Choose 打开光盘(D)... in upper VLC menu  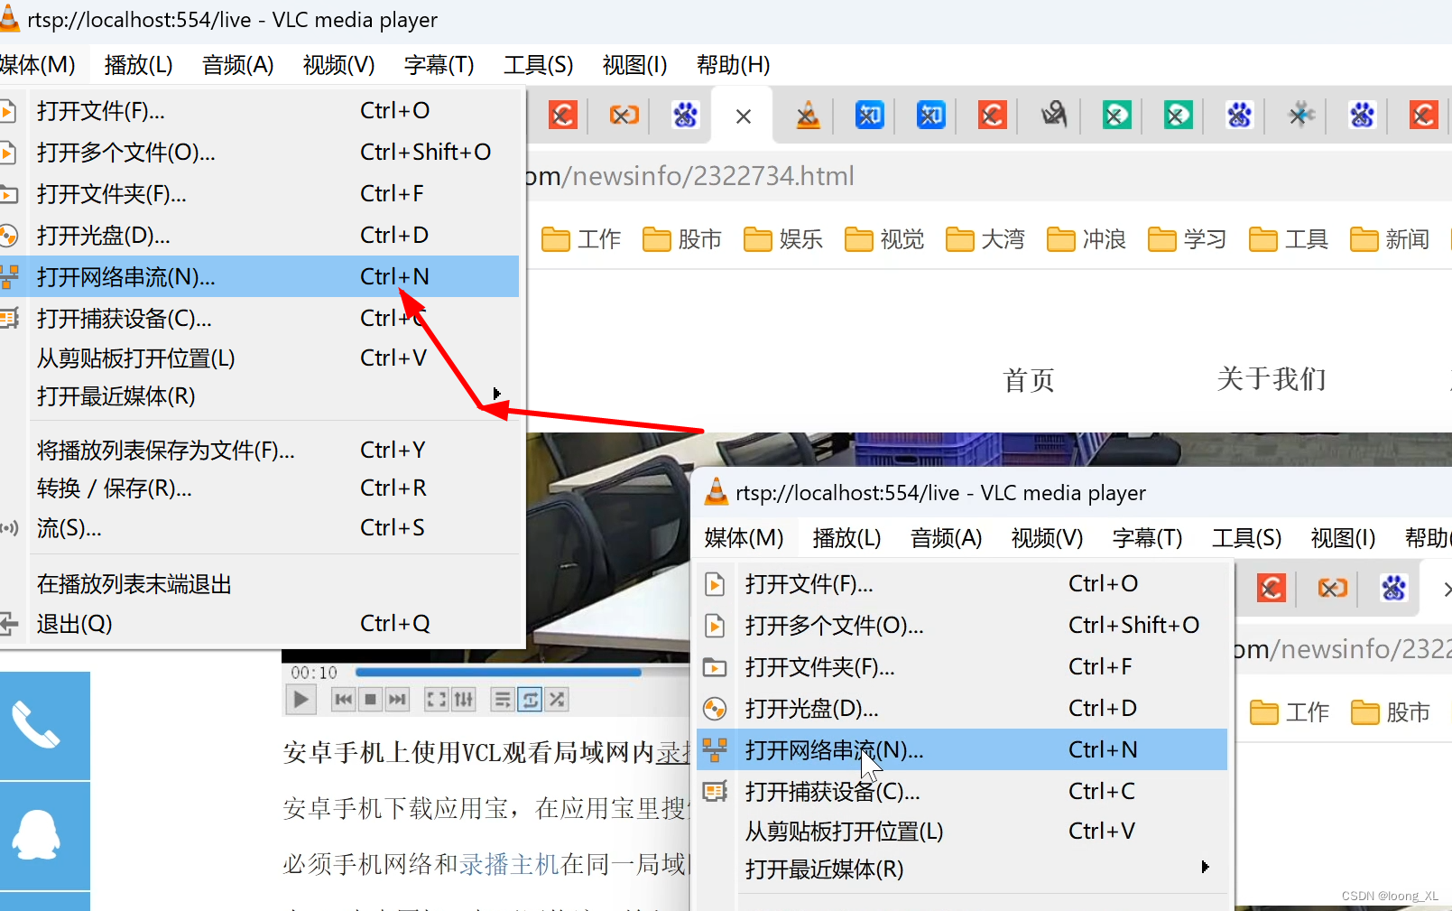tap(260, 236)
